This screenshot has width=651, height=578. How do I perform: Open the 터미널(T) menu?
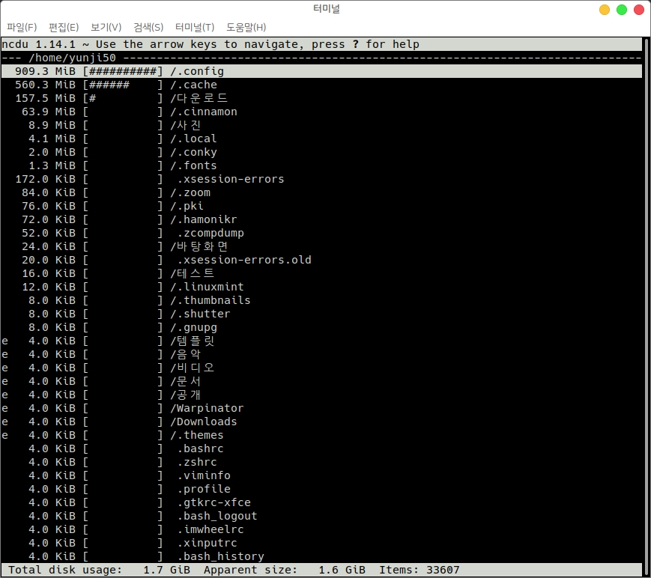point(195,28)
